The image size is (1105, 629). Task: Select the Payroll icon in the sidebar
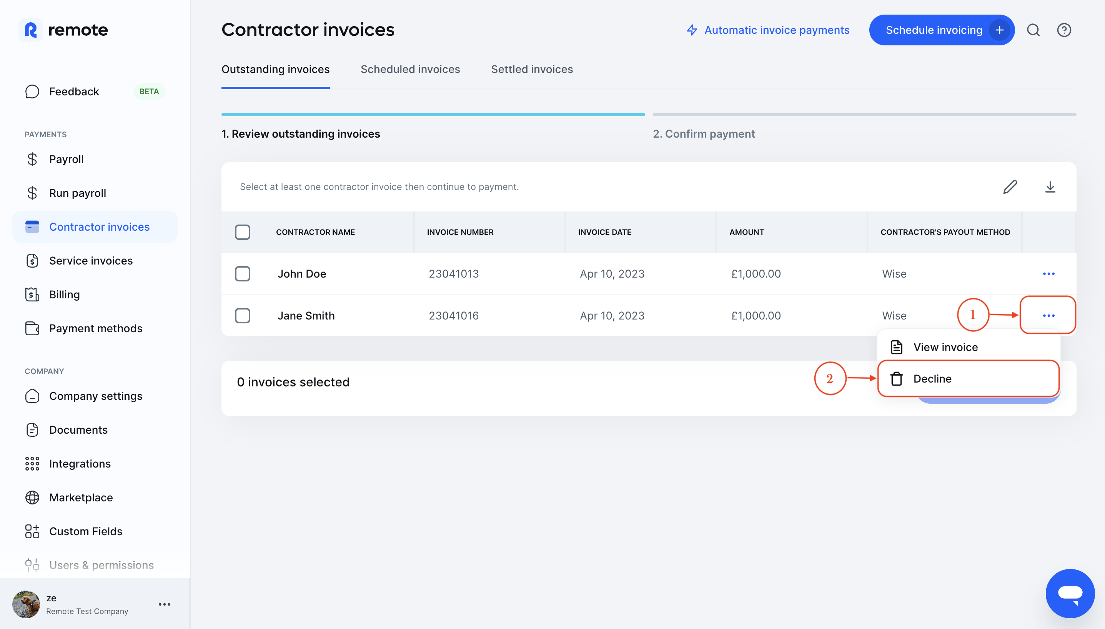pos(32,159)
